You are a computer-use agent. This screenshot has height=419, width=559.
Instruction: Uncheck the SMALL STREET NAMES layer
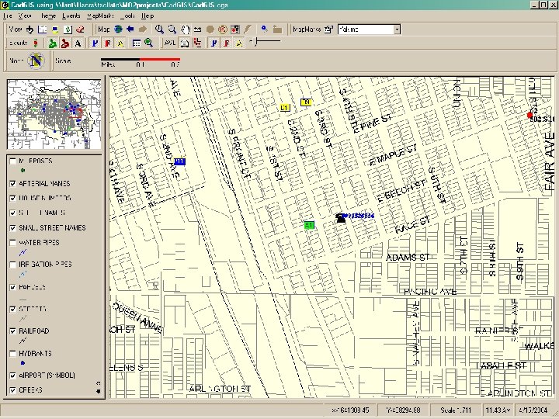click(x=13, y=227)
